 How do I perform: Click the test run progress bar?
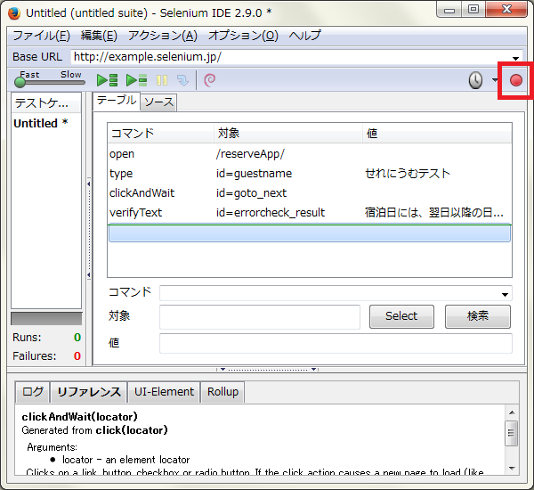pyautogui.click(x=46, y=319)
